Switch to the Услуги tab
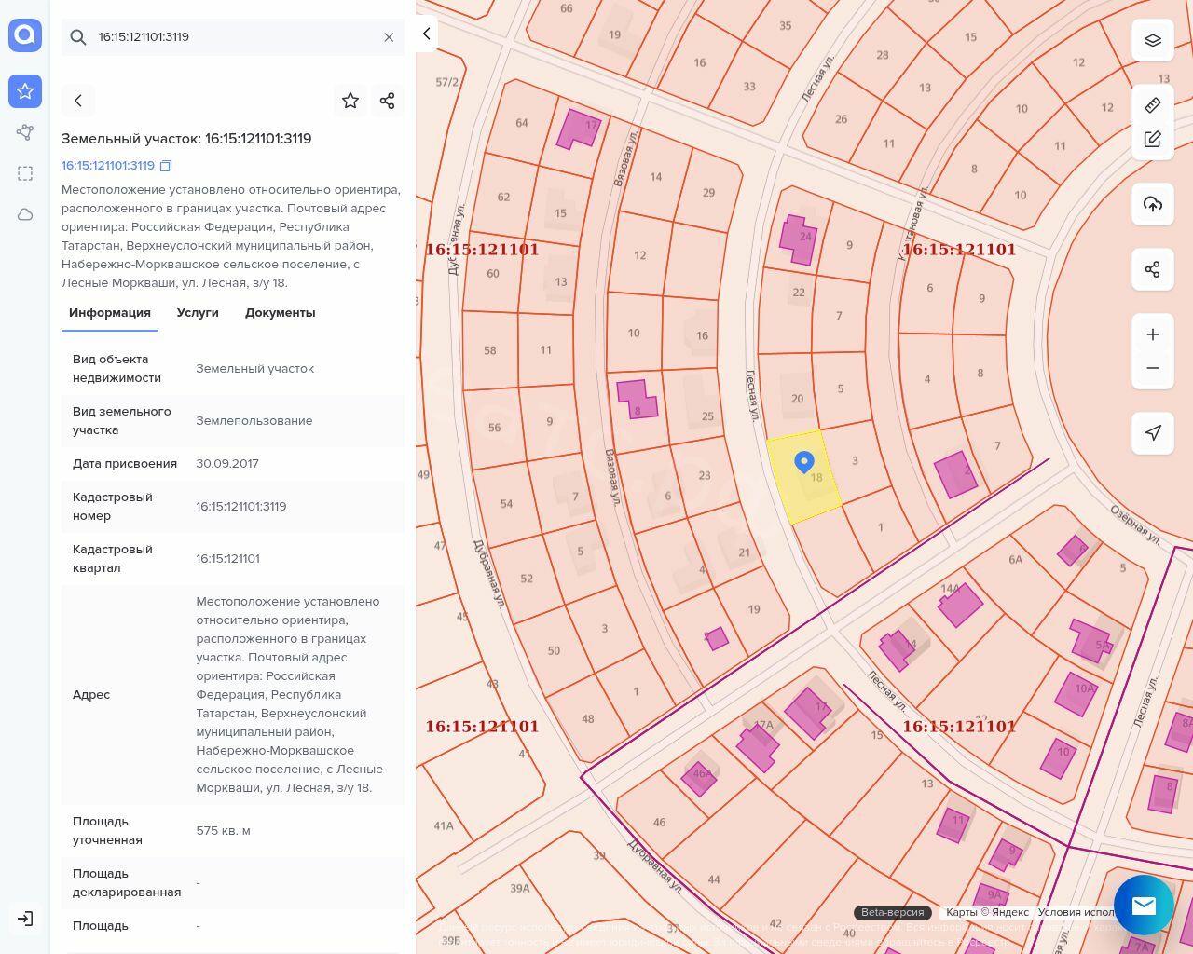This screenshot has height=954, width=1193. [198, 313]
